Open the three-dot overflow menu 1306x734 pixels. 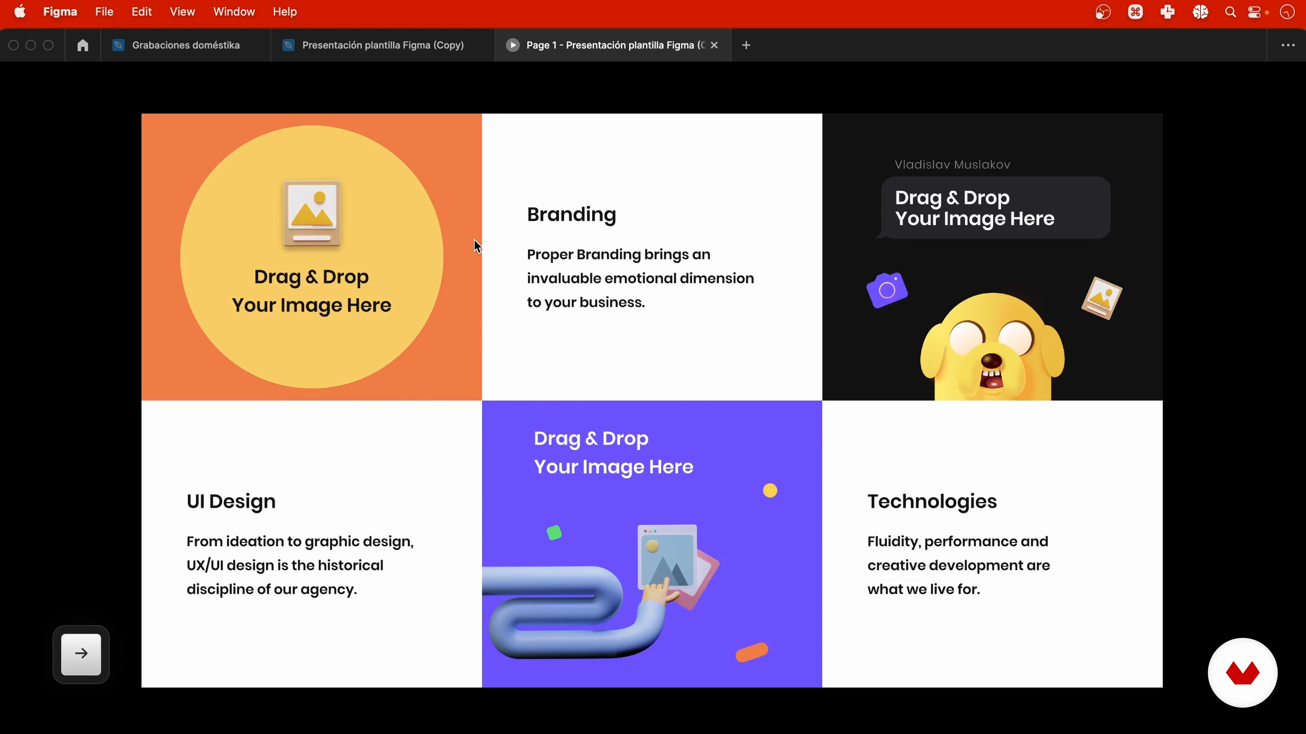[1288, 46]
